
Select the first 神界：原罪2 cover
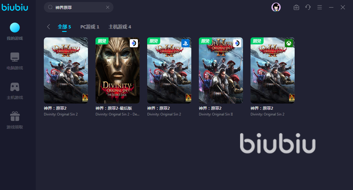[x=66, y=70]
